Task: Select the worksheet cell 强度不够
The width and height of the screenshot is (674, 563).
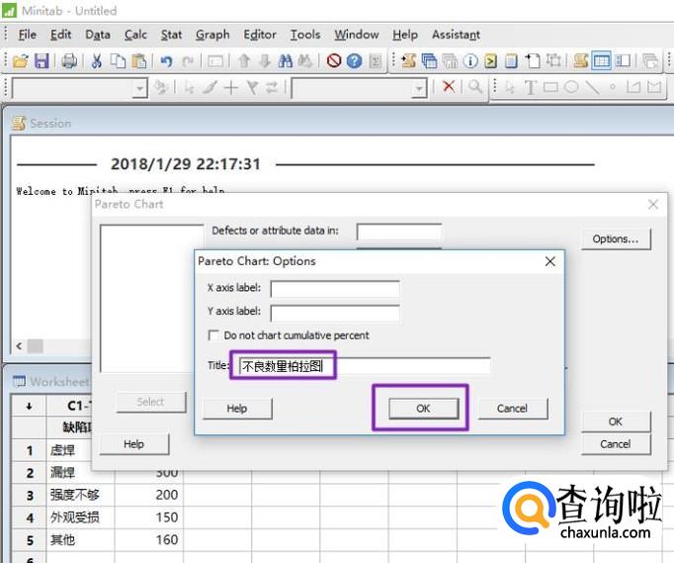Action: [80, 495]
